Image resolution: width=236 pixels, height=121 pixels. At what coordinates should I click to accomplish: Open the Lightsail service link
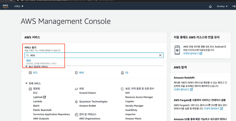[x=38, y=97]
